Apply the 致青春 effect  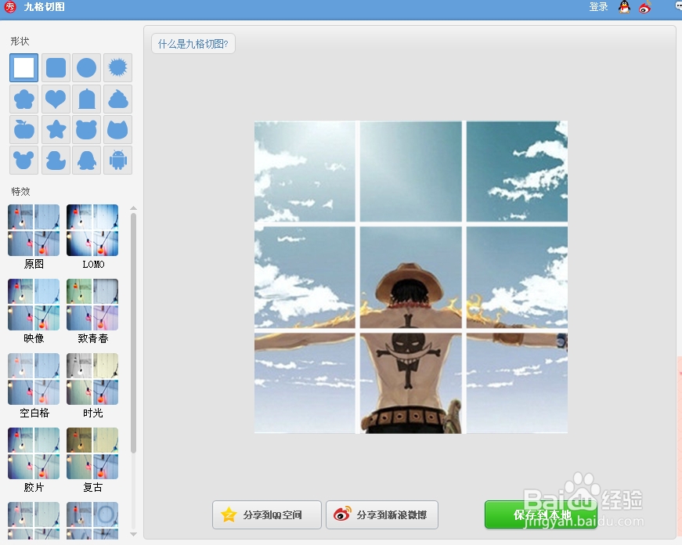92,311
